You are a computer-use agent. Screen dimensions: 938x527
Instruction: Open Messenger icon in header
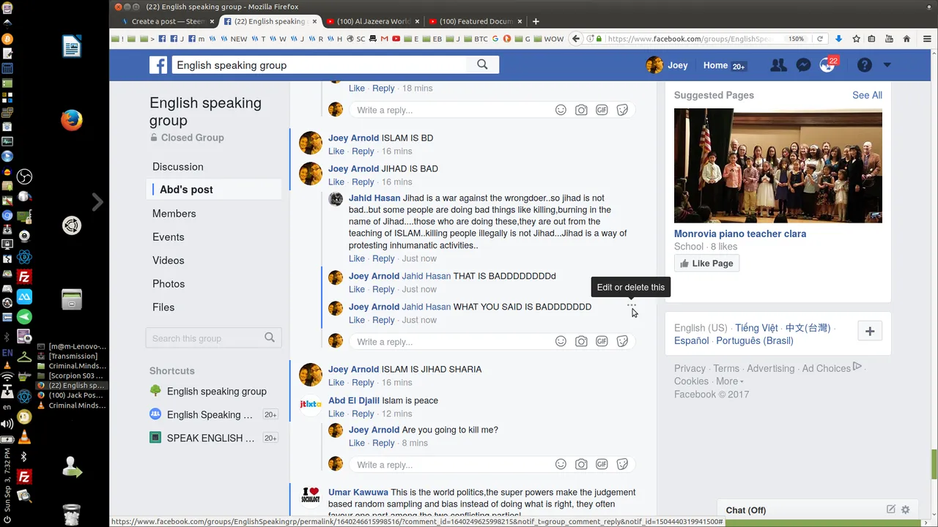click(803, 65)
